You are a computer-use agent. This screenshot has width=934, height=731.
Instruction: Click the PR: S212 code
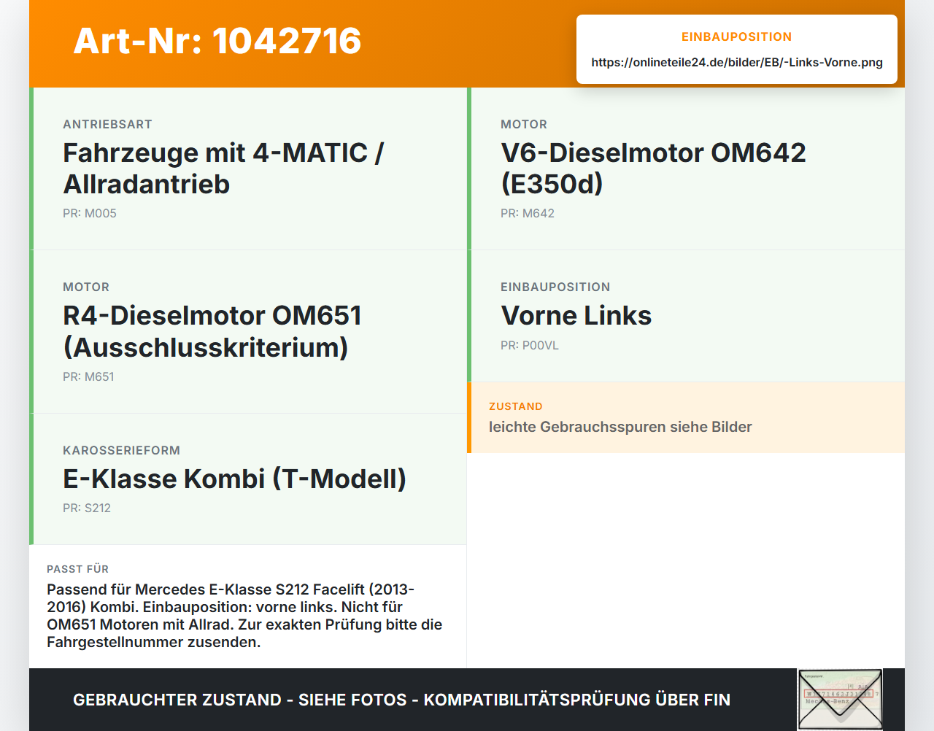87,508
